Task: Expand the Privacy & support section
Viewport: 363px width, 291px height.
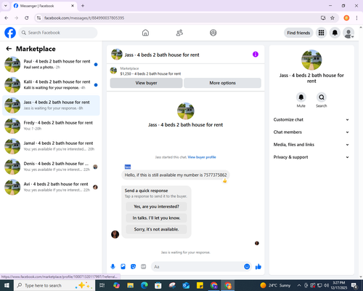Action: point(311,157)
